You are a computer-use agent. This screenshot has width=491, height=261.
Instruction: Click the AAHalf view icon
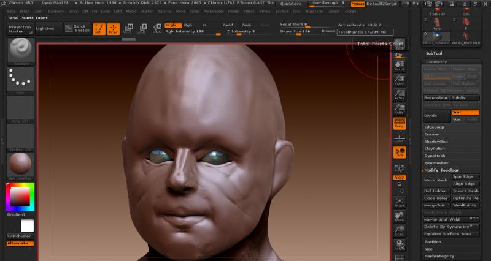[x=400, y=109]
